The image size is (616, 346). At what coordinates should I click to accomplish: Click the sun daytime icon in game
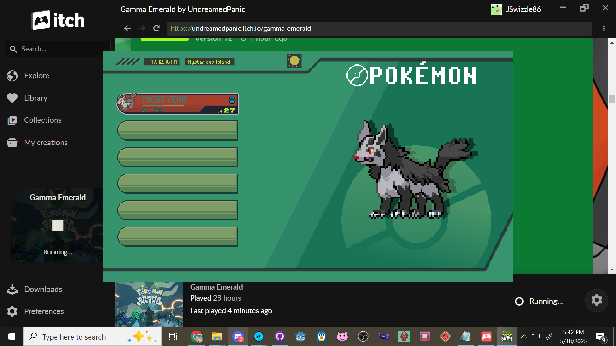[294, 61]
